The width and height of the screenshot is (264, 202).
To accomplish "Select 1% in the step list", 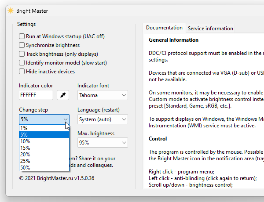I will (x=44, y=128).
